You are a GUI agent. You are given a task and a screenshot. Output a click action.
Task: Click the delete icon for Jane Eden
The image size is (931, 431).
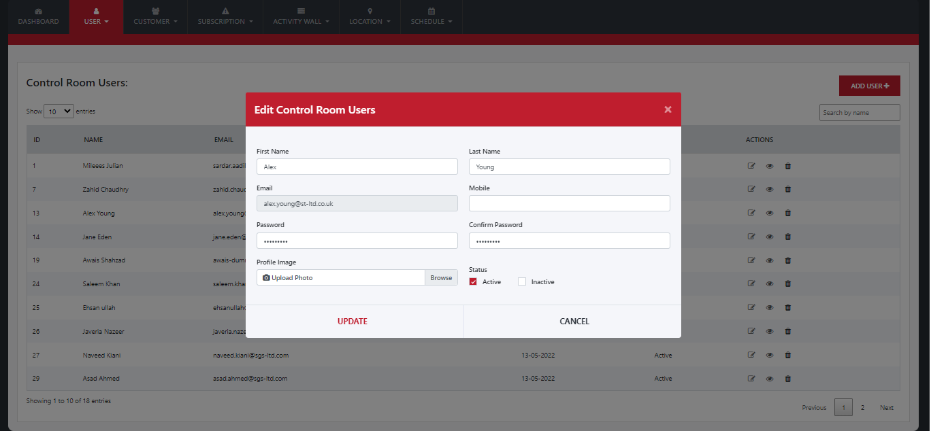pyautogui.click(x=788, y=237)
